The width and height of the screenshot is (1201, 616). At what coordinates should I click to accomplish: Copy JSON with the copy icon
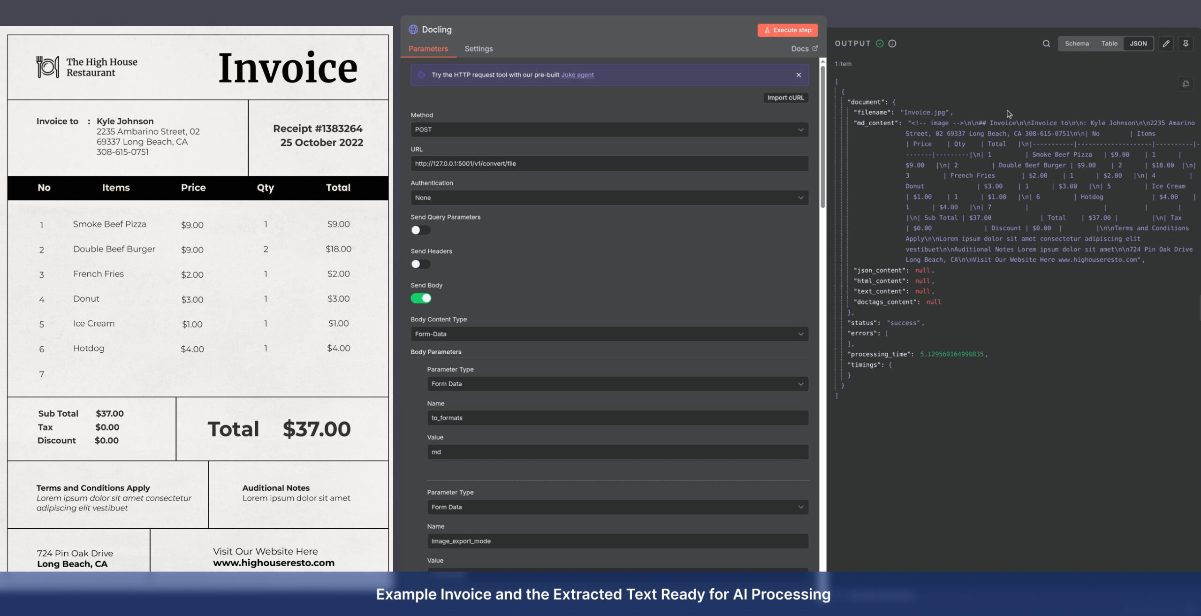point(1186,84)
